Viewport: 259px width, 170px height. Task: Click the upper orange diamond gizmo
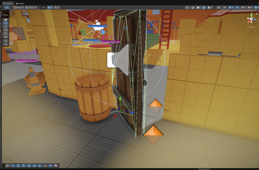[155, 106]
